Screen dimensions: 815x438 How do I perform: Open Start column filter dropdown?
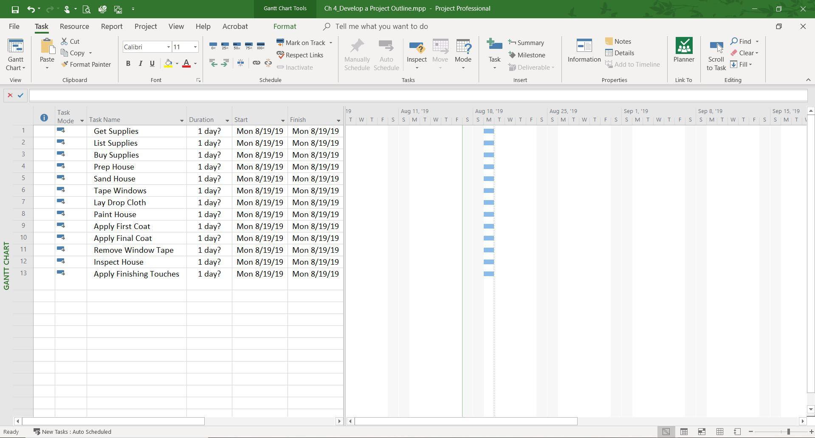(x=283, y=121)
